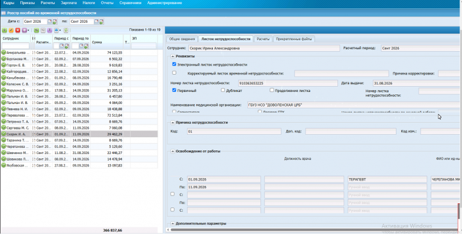Uncheck Электронный листок нетрудоспособности checkbox
Image resolution: width=462 pixels, height=234 pixels.
(x=174, y=64)
